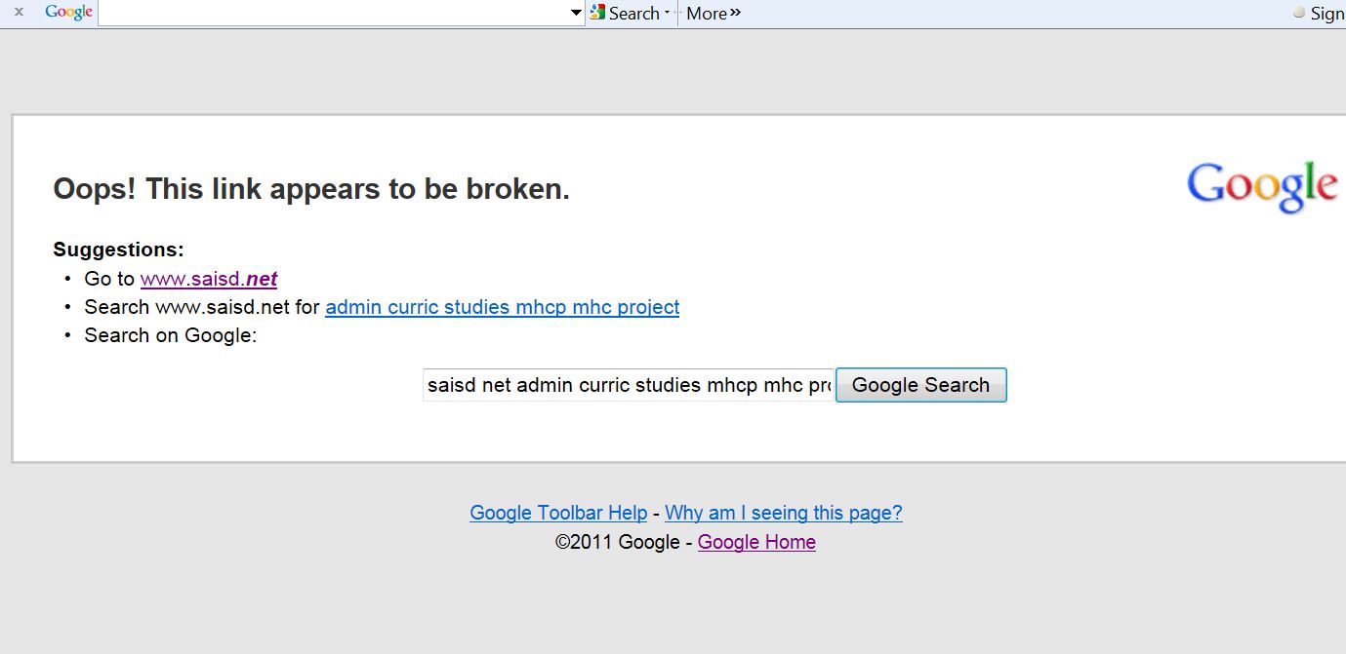1346x654 pixels.
Task: Click the 'Oops! This link appears broken' heading
Action: pyautogui.click(x=311, y=189)
